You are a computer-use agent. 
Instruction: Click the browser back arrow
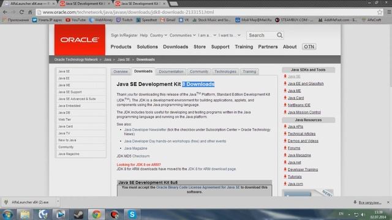pyautogui.click(x=5, y=12)
